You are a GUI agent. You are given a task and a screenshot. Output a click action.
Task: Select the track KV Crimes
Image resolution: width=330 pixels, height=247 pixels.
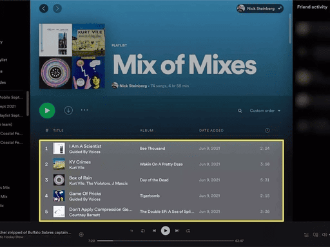pos(80,162)
